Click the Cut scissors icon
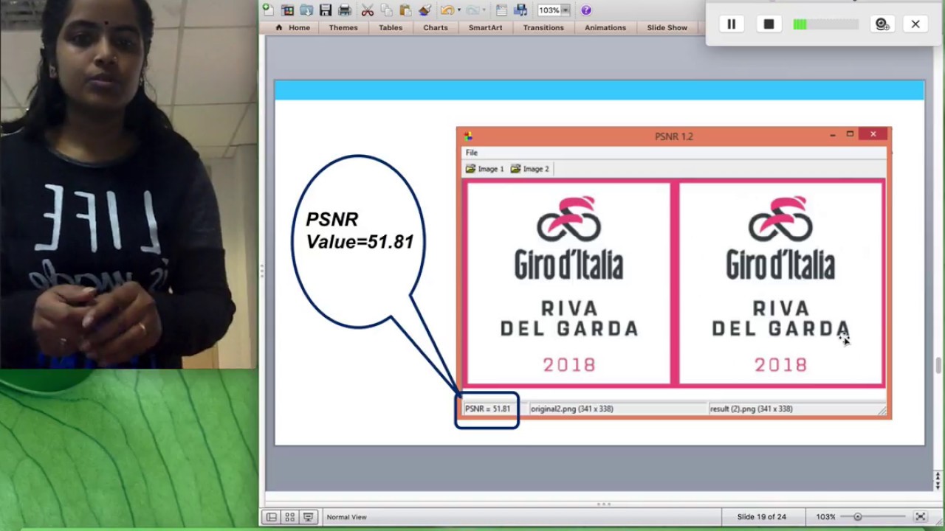The width and height of the screenshot is (945, 531). [x=367, y=10]
